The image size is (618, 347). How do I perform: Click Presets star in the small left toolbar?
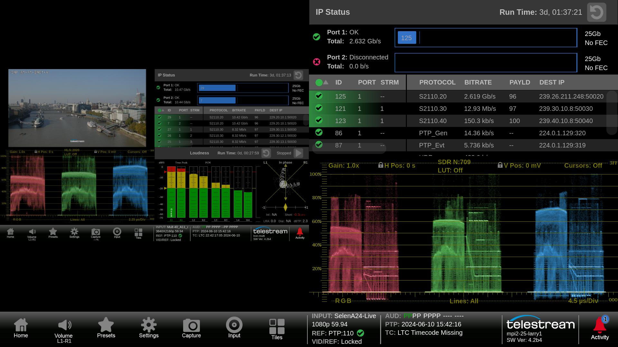point(53,233)
